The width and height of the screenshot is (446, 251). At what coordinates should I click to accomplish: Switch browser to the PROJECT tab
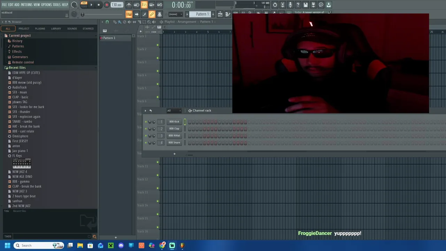pos(24,29)
